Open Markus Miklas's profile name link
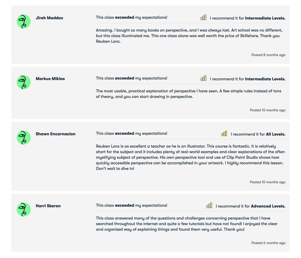The height and width of the screenshot is (258, 301). pyautogui.click(x=50, y=79)
